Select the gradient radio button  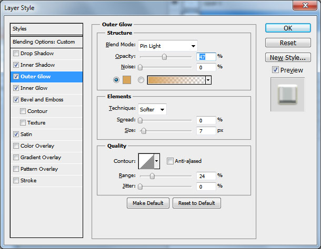pos(141,80)
